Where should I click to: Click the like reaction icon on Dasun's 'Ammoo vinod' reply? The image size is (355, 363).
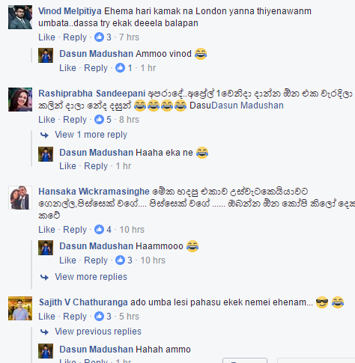click(x=120, y=68)
